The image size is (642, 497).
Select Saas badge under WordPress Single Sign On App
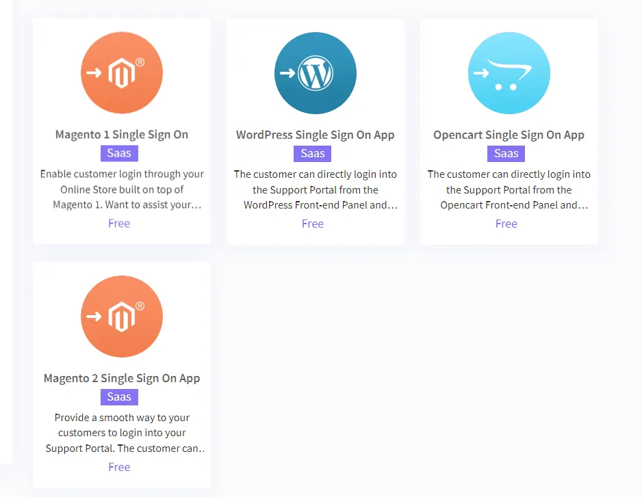pos(312,153)
